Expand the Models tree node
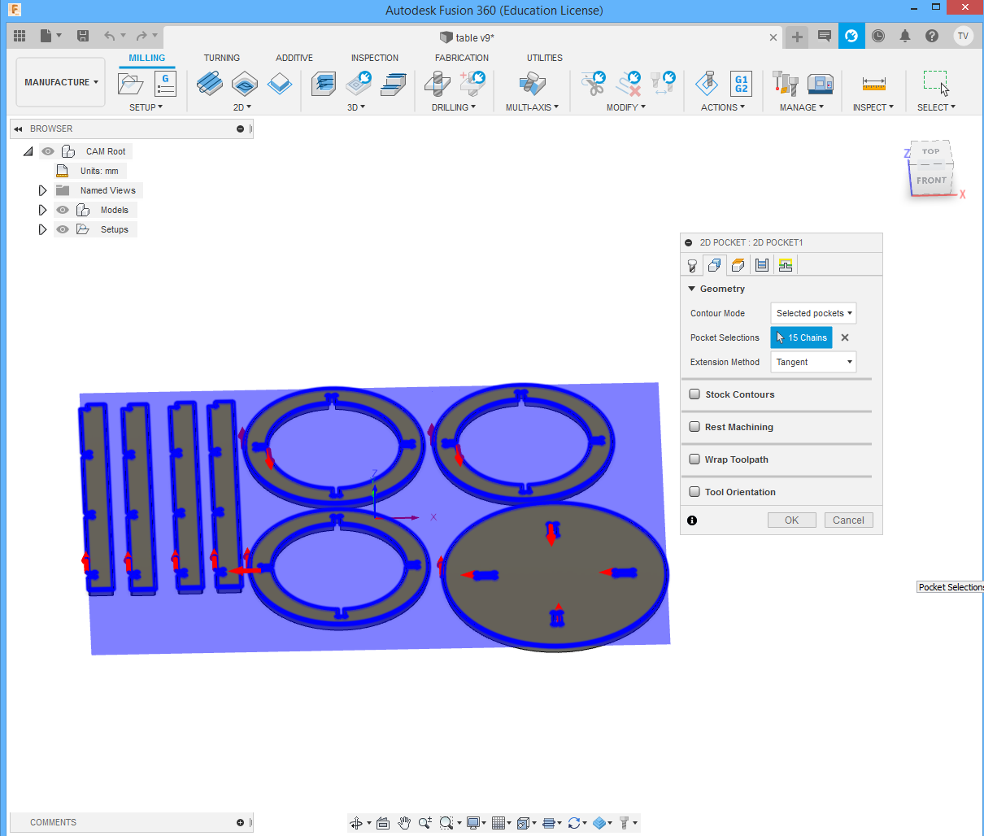Viewport: 984px width, 836px height. pyautogui.click(x=42, y=210)
